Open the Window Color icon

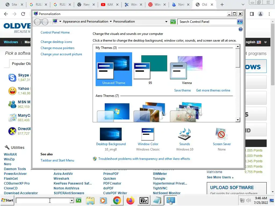(x=148, y=134)
